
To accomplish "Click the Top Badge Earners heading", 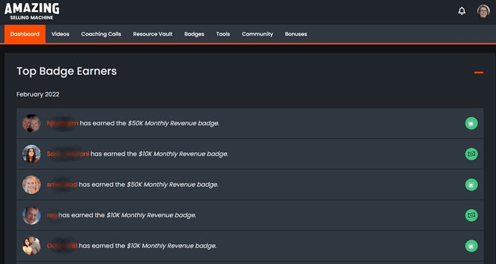I will pyautogui.click(x=67, y=71).
